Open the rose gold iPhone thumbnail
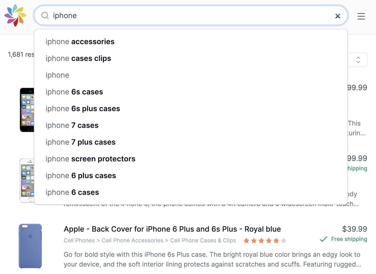 [27, 180]
